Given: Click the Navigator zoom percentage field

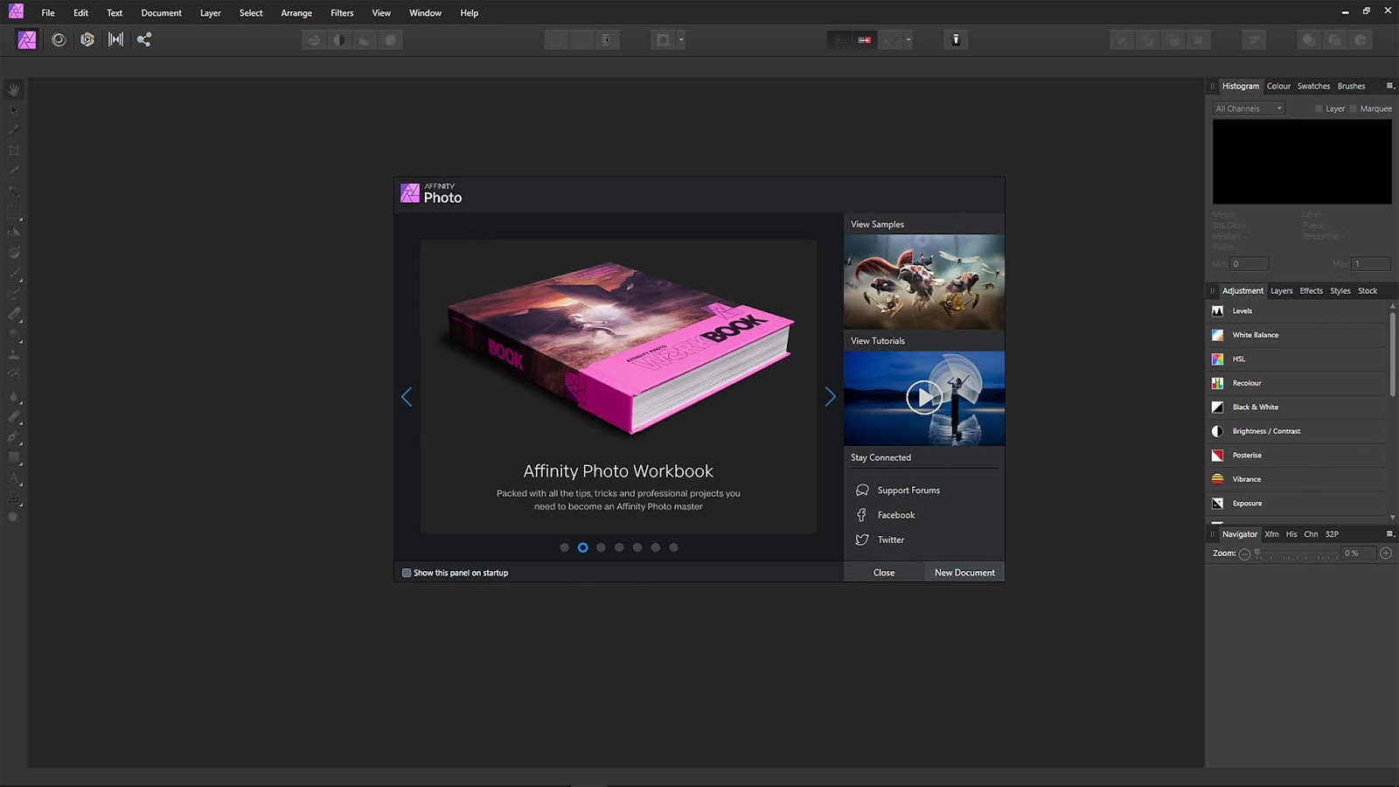Looking at the screenshot, I should point(1358,554).
